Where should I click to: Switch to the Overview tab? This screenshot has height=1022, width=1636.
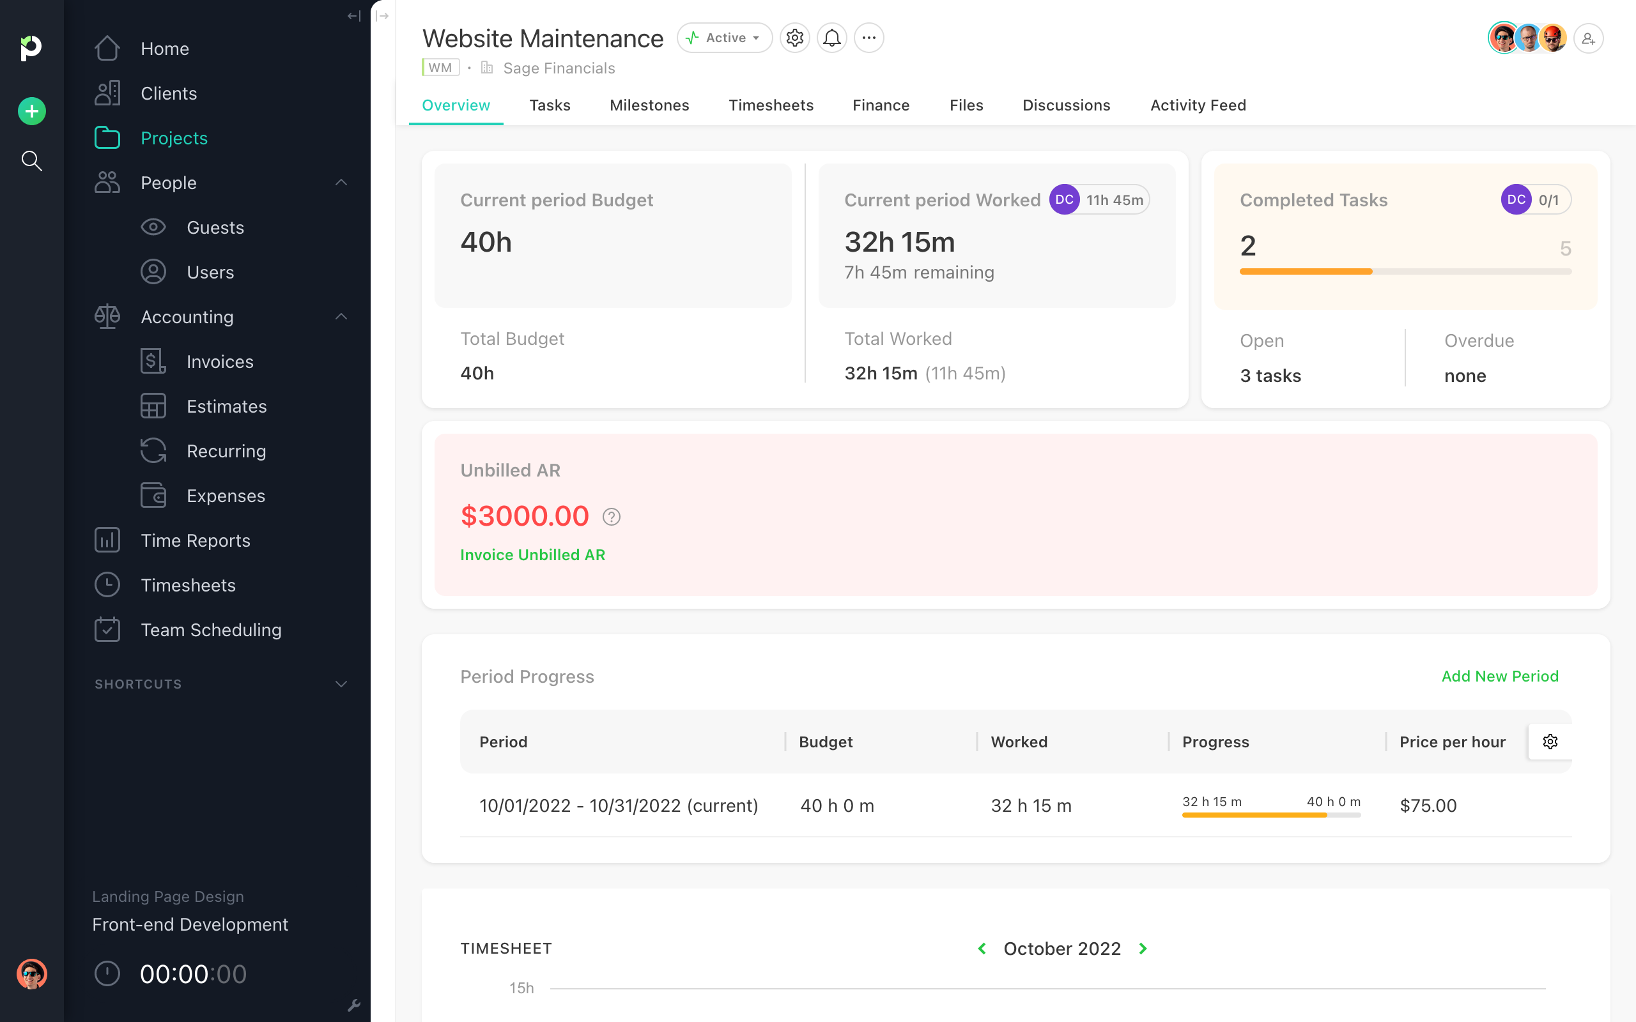[456, 105]
